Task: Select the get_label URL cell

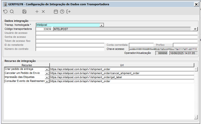Action: click(x=122, y=77)
